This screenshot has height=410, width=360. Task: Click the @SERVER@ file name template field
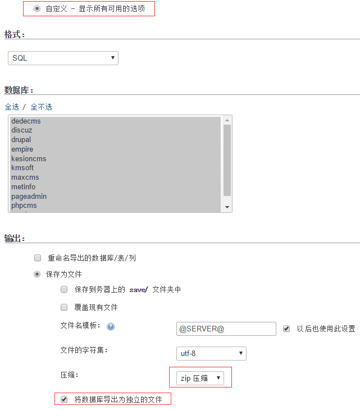coord(226,329)
